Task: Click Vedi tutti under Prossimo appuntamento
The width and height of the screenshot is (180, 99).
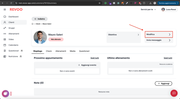Action: (95, 58)
